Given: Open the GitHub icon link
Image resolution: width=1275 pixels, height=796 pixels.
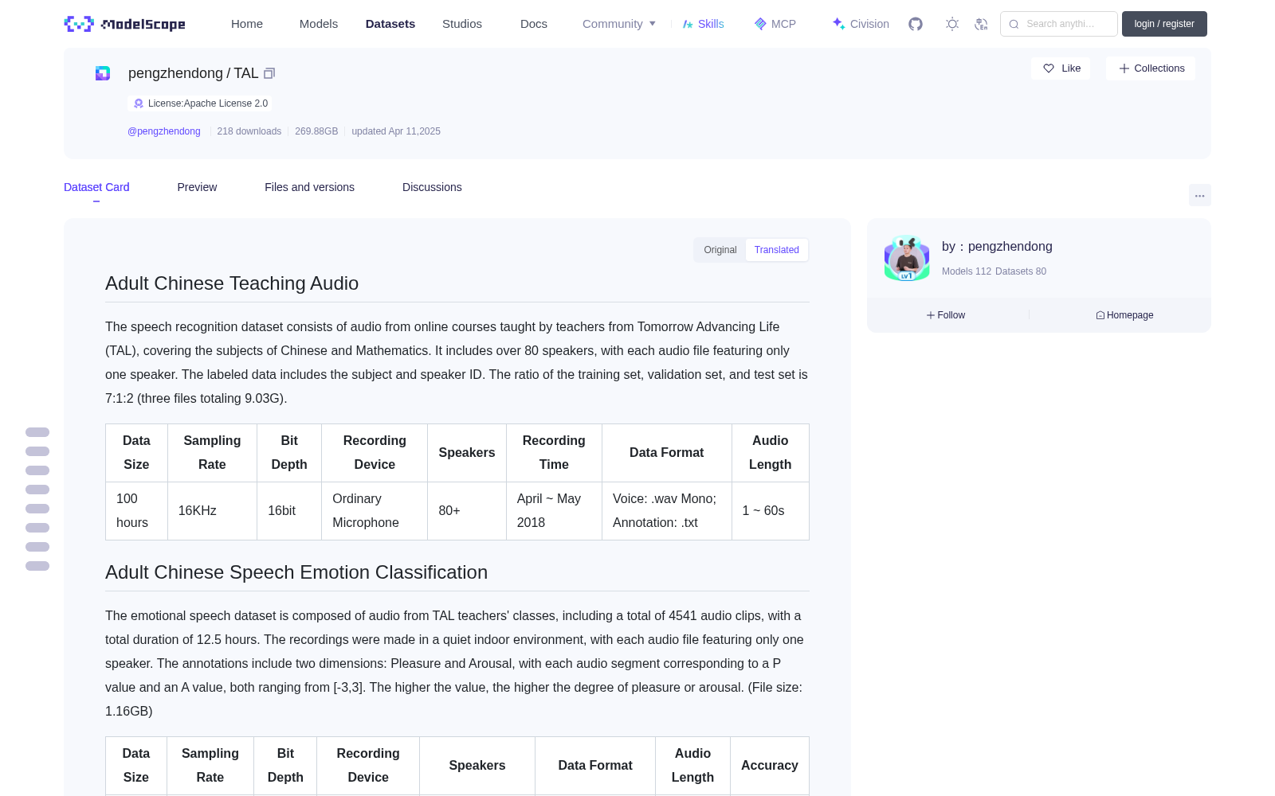Looking at the screenshot, I should coord(916,24).
